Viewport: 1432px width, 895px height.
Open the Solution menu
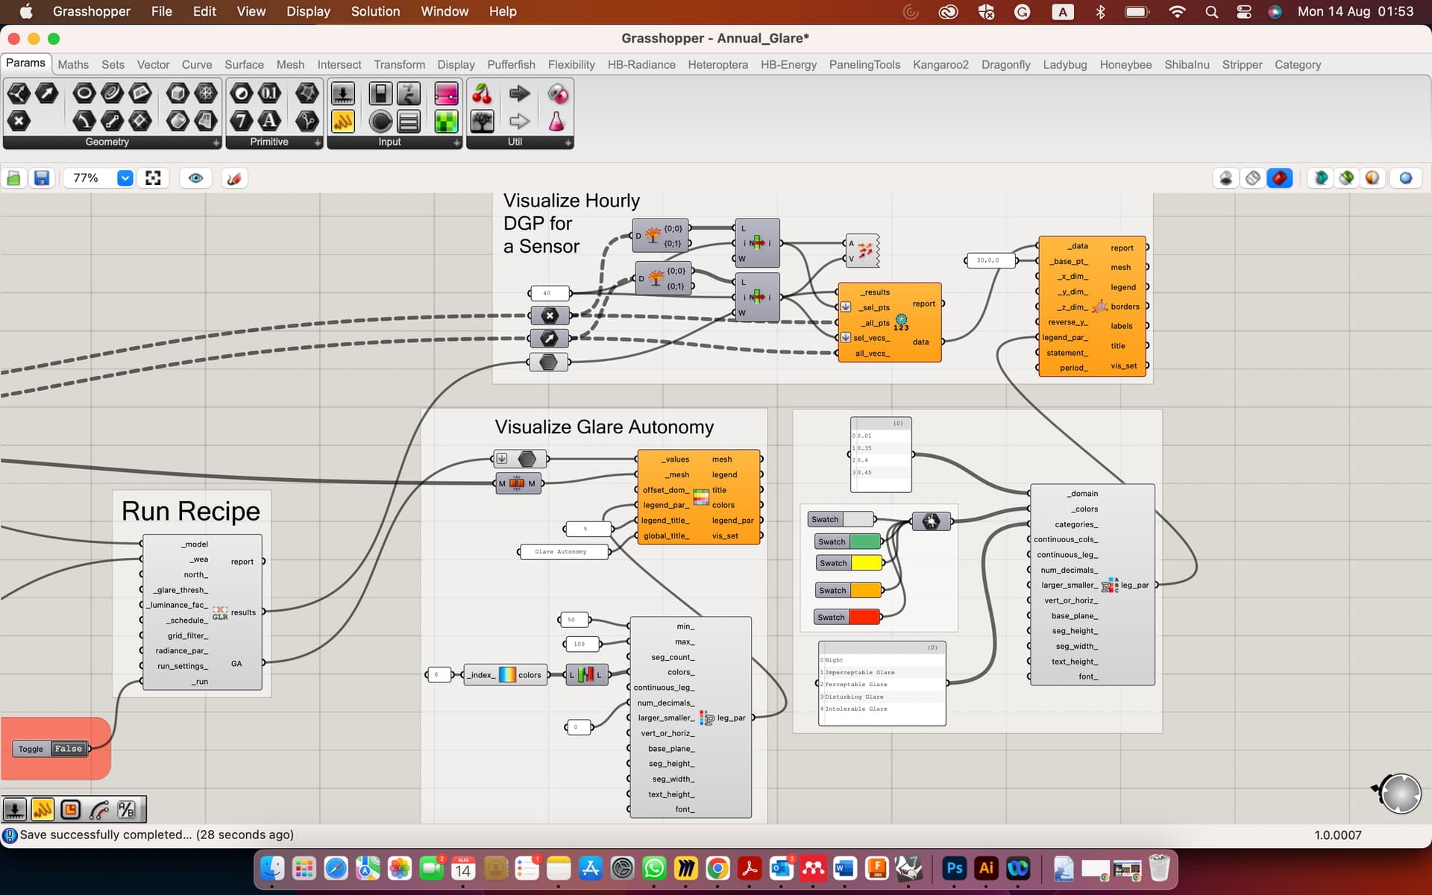(x=375, y=11)
